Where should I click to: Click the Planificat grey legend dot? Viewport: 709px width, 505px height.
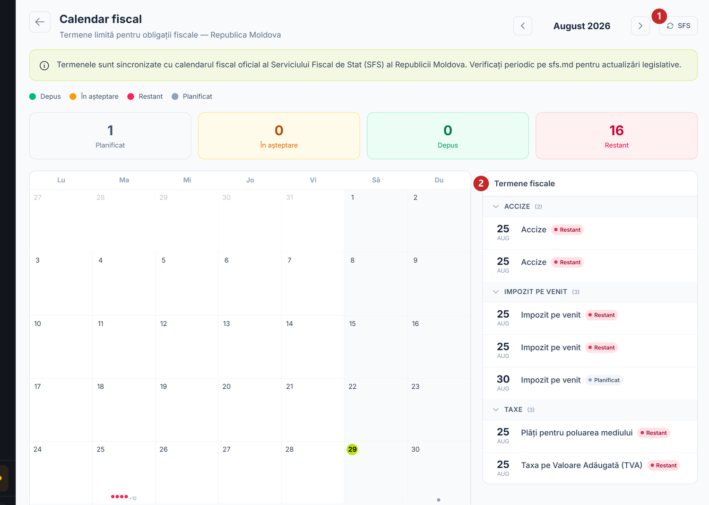175,96
